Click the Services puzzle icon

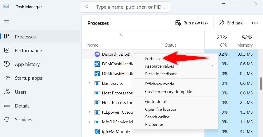7,119
